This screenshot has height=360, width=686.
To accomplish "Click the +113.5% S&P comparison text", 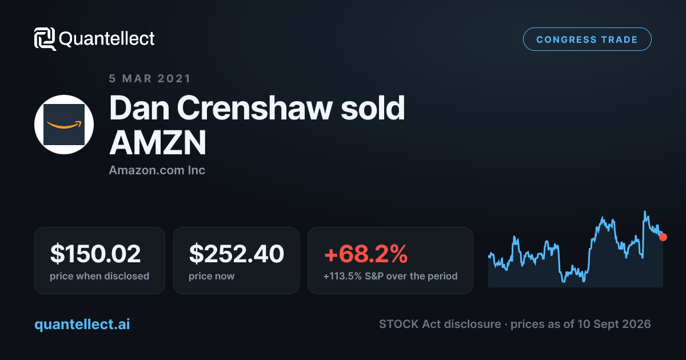I will click(x=390, y=276).
